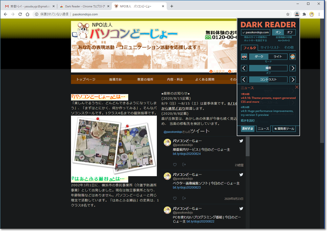327x231 pixels.
Task: Switch mode to ライト (Light)
Action: pos(277,56)
